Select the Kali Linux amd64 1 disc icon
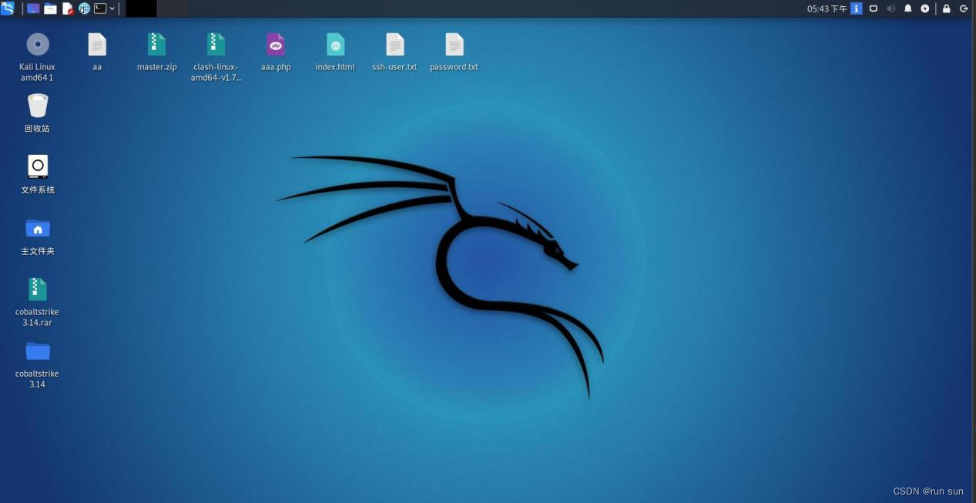The width and height of the screenshot is (976, 503). (37, 44)
